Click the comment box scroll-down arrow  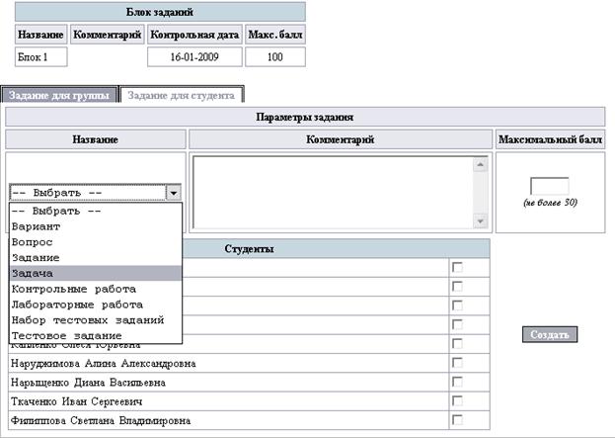click(x=481, y=220)
